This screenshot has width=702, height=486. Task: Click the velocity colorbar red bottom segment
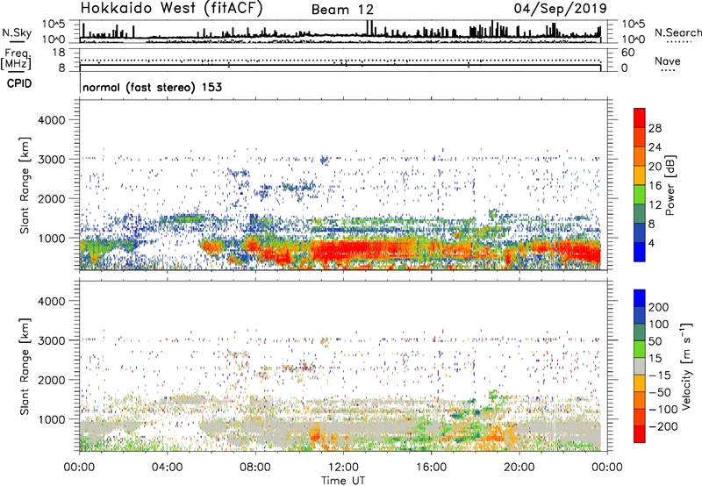640,434
